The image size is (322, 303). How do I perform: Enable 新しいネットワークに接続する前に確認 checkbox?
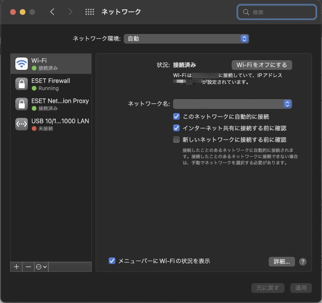coord(176,140)
